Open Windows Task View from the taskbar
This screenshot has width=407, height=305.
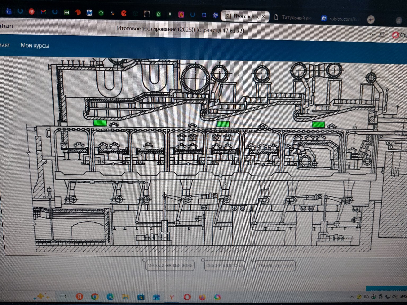(63, 296)
